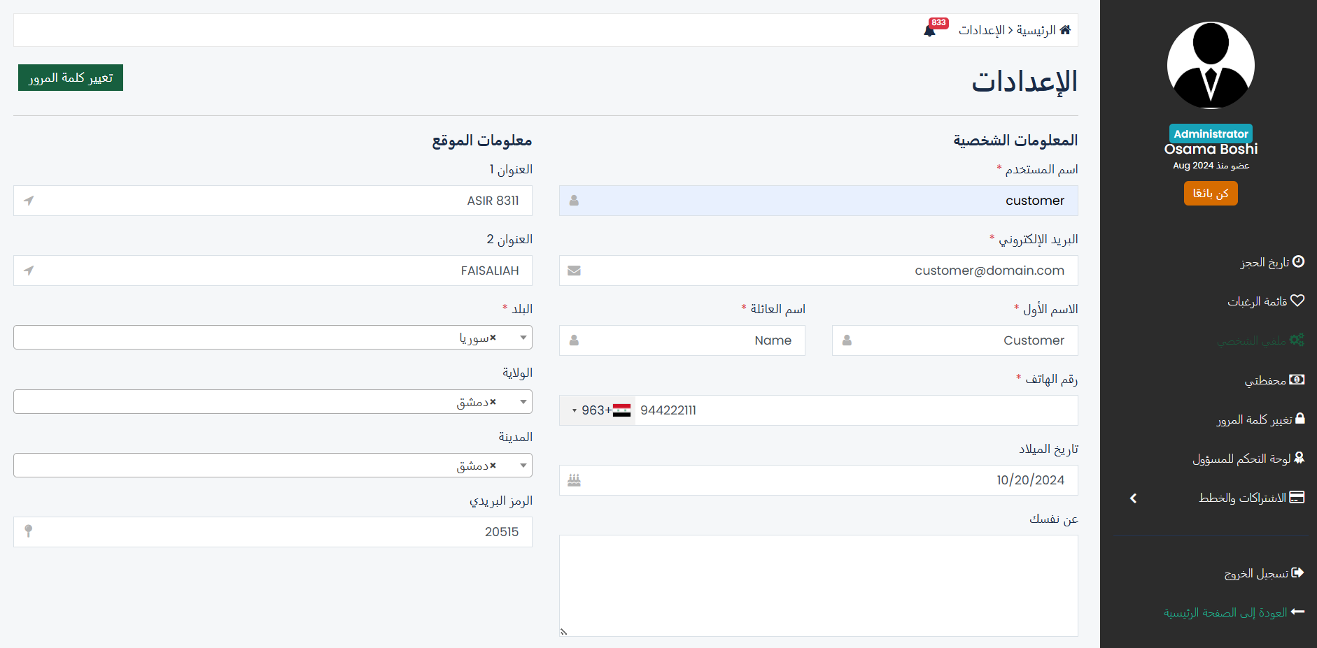Clear the selected country سوريا with the x
The height and width of the screenshot is (648, 1317).
pos(493,338)
